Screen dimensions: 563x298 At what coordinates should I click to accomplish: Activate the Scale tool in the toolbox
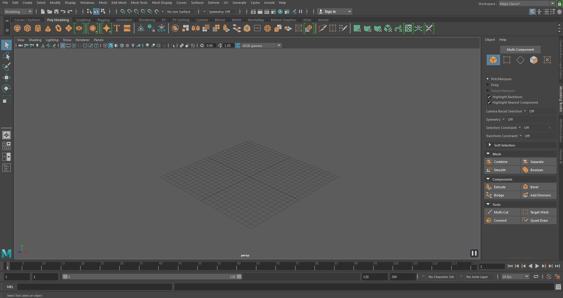[6, 99]
